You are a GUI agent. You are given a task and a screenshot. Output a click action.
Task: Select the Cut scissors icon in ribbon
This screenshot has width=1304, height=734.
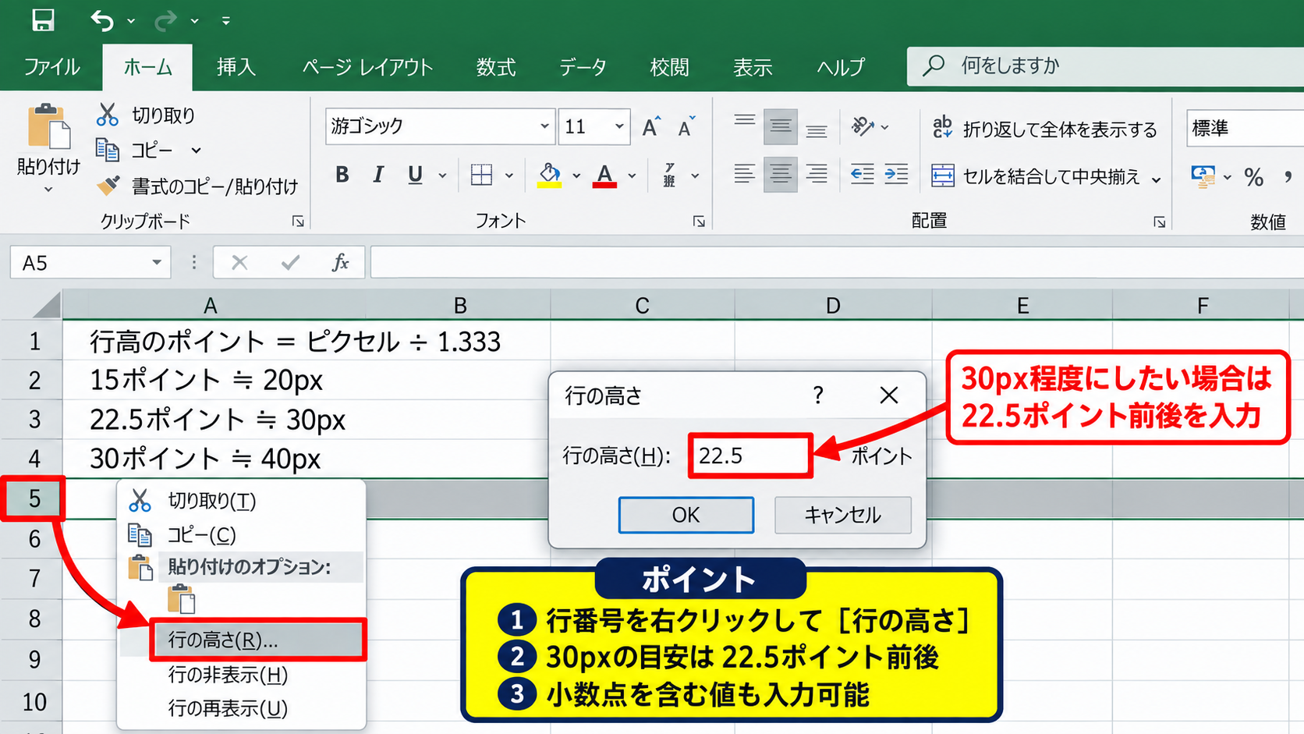107,115
